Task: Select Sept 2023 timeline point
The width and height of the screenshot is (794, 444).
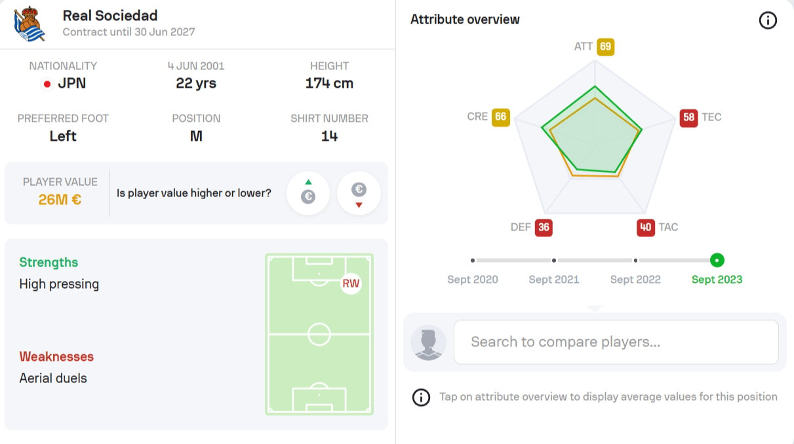Action: pyautogui.click(x=717, y=261)
